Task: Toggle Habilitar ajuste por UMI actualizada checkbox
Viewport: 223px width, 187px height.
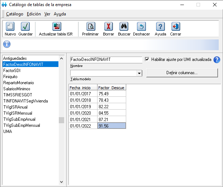Action: click(147, 59)
